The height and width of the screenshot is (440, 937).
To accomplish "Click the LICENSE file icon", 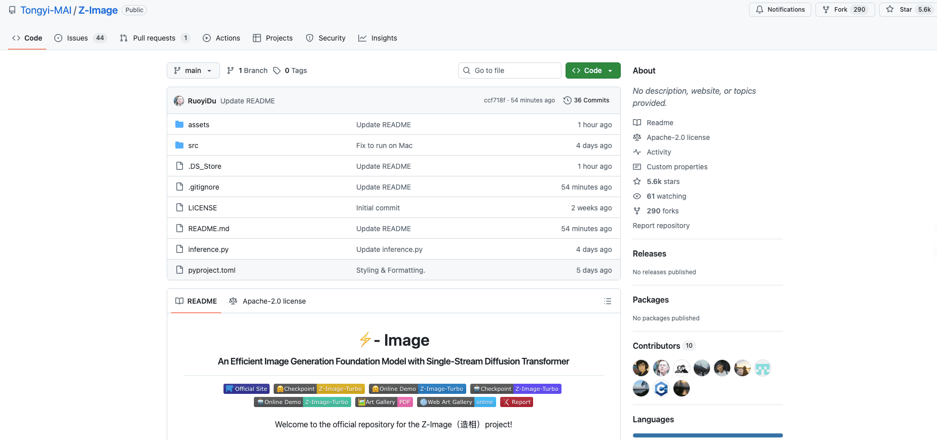I will pos(179,207).
